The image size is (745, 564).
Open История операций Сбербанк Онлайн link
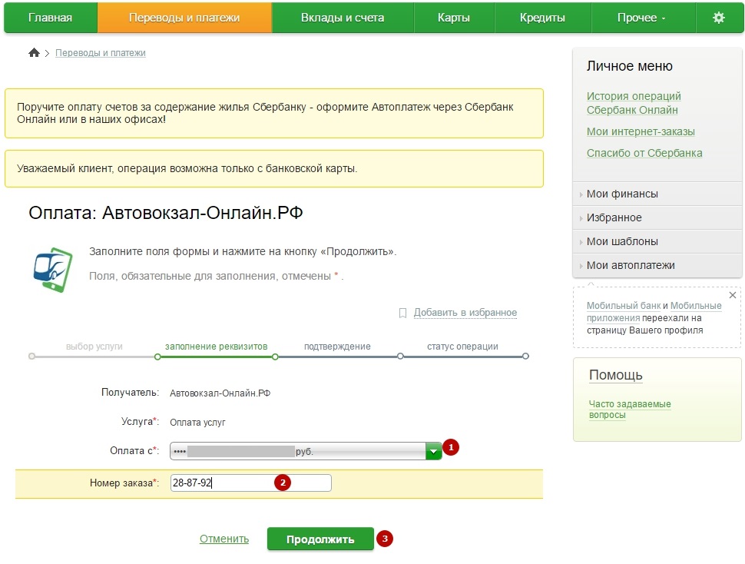coord(634,103)
